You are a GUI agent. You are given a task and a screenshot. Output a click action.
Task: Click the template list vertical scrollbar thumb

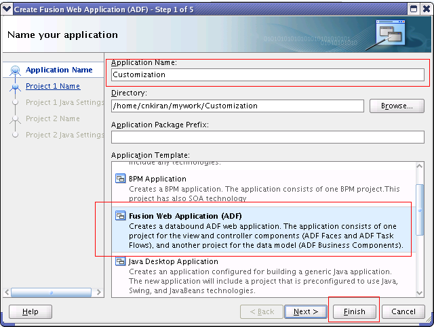pyautogui.click(x=420, y=210)
